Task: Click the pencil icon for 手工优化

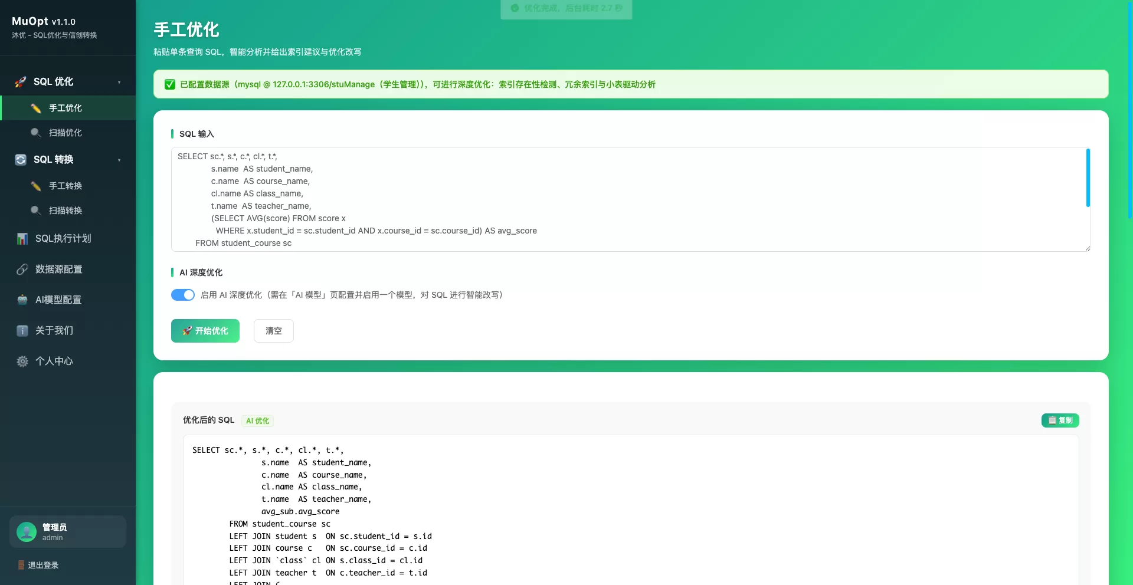Action: pyautogui.click(x=36, y=108)
